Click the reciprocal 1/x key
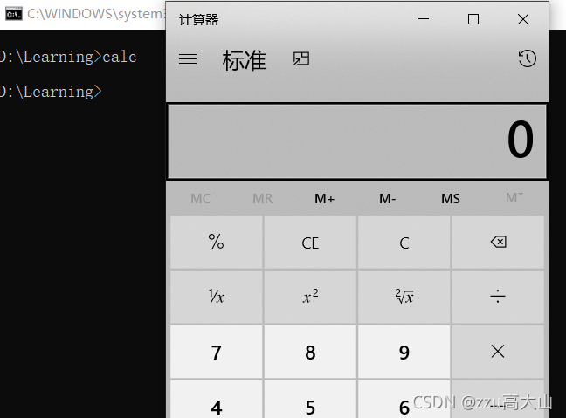 [217, 297]
